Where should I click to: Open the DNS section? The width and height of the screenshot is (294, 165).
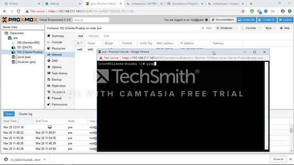click(x=55, y=61)
